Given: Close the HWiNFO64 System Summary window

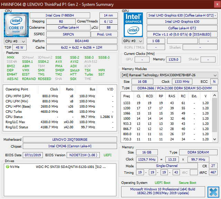Looking at the screenshot, I should 217,4.
